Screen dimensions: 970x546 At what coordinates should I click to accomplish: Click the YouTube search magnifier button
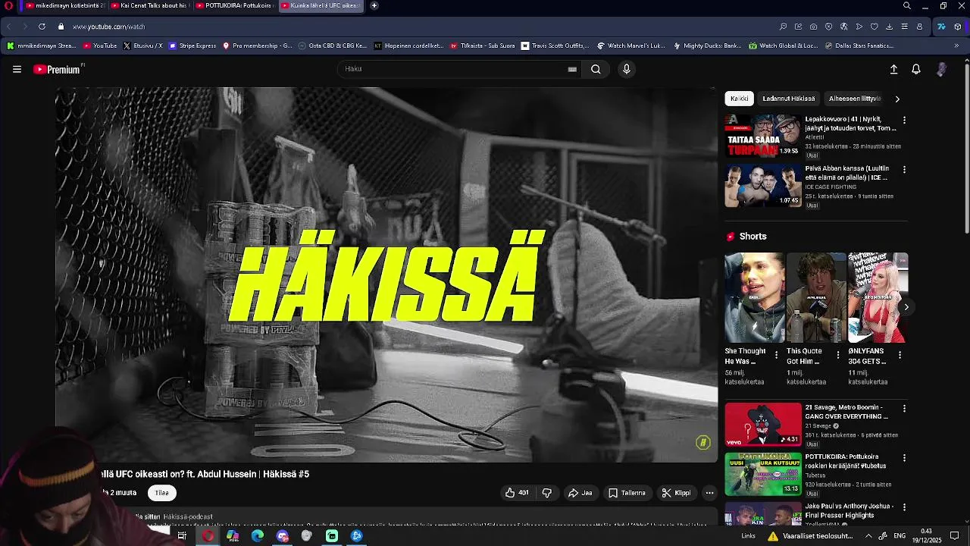point(596,69)
